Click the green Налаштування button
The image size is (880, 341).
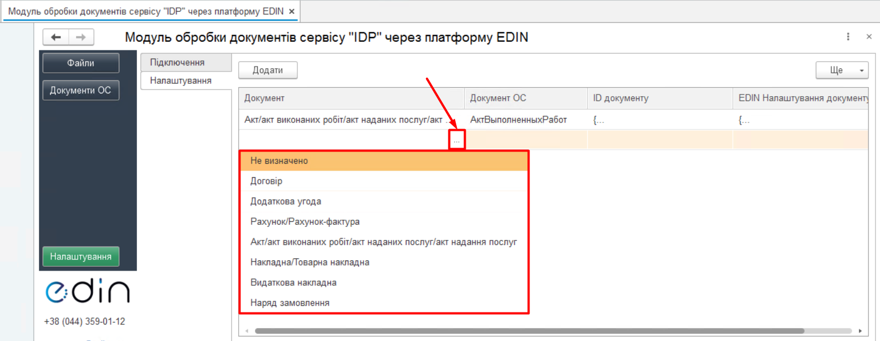click(x=81, y=257)
